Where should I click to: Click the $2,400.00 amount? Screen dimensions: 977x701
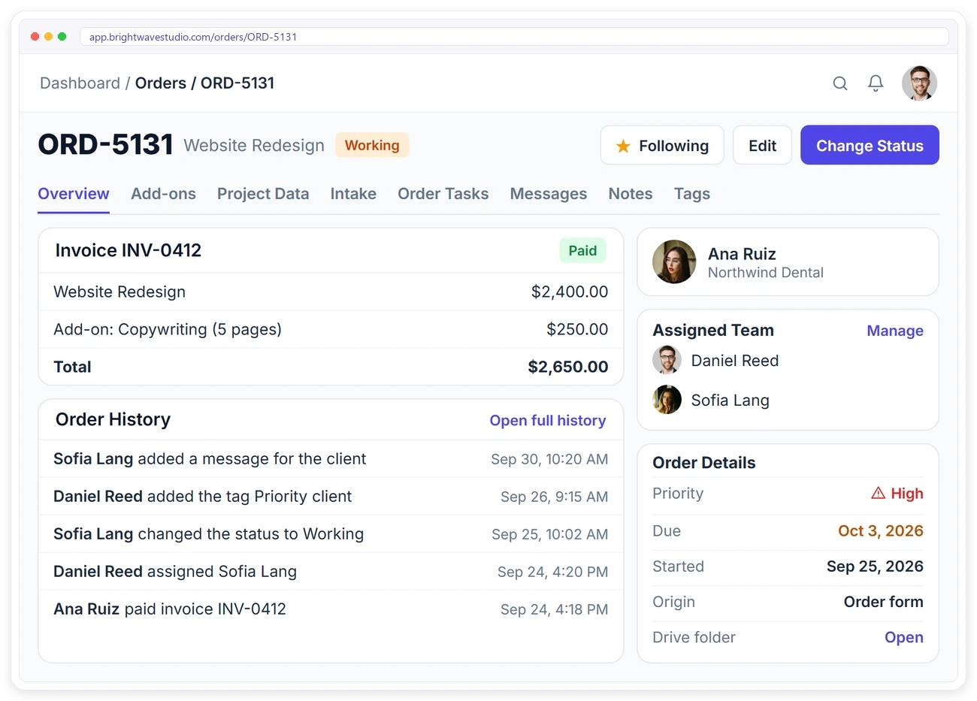point(570,292)
